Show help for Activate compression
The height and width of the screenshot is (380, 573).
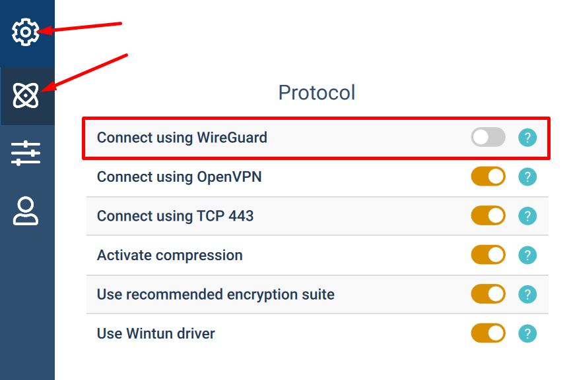[x=527, y=255]
